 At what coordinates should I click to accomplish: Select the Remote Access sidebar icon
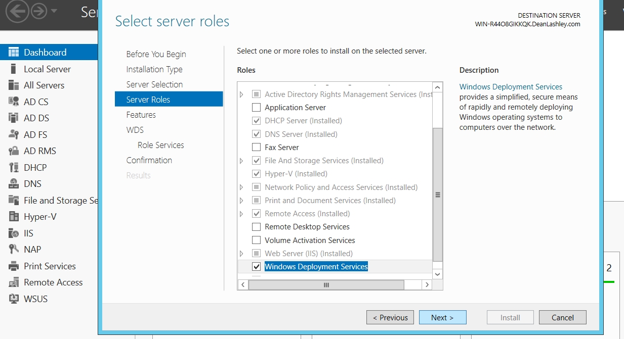tap(14, 282)
